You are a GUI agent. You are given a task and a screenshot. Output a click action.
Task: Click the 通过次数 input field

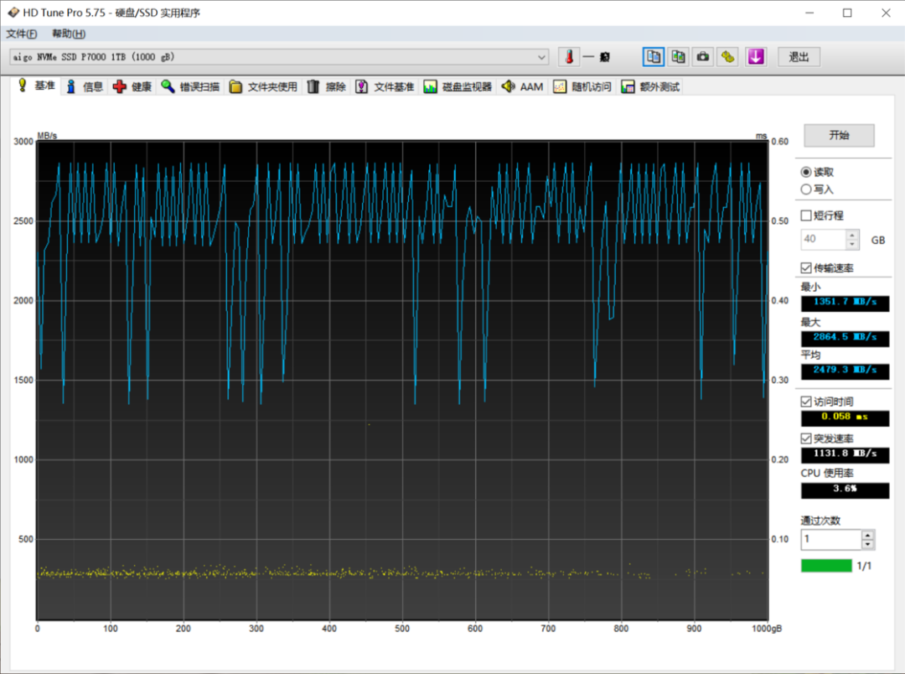click(831, 539)
